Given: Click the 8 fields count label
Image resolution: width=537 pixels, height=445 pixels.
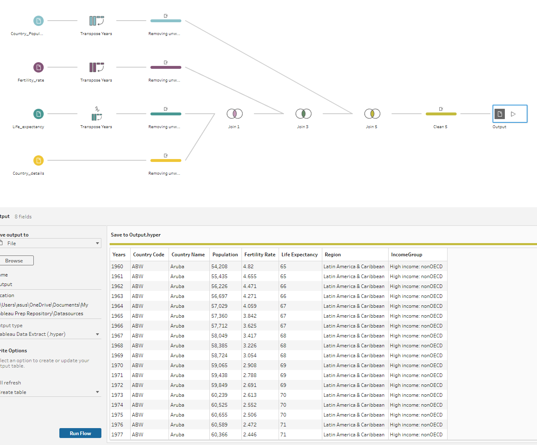Looking at the screenshot, I should [x=23, y=217].
